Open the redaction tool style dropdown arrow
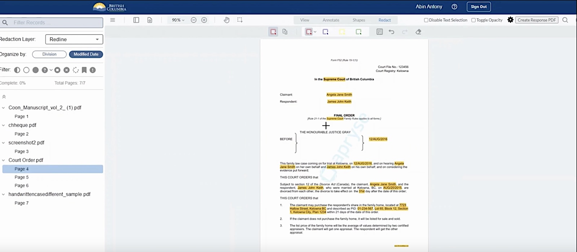The image size is (577, 252). [315, 32]
